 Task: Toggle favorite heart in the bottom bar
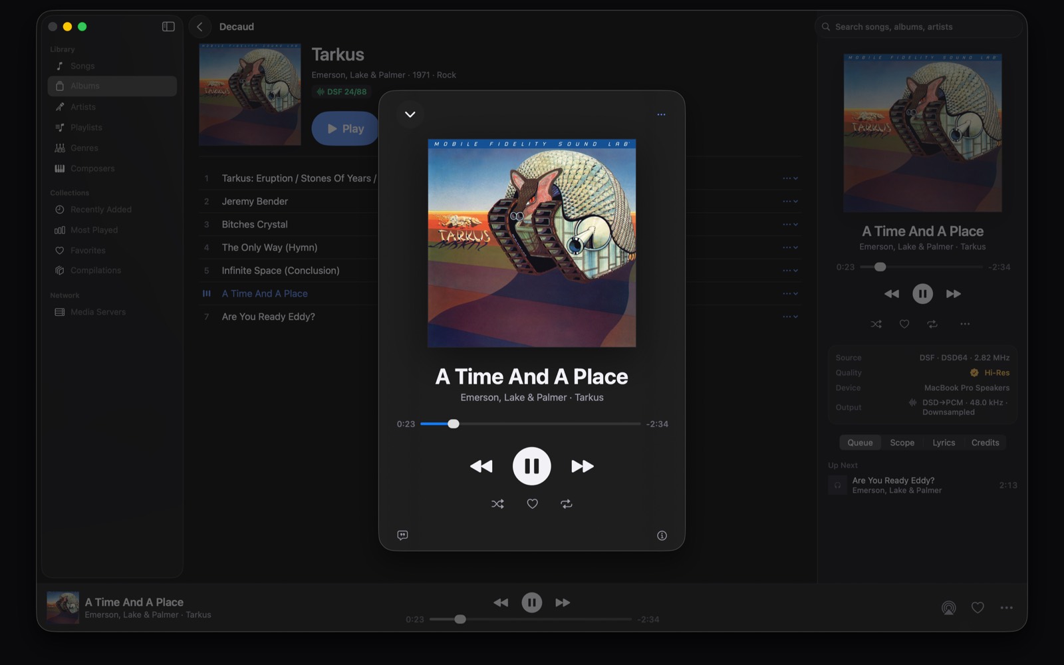click(x=978, y=608)
